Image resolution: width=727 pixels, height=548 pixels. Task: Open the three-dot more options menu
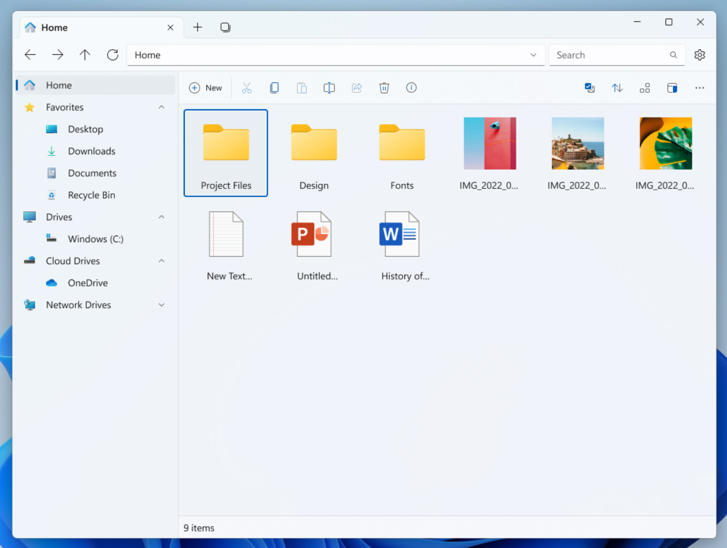pyautogui.click(x=700, y=88)
